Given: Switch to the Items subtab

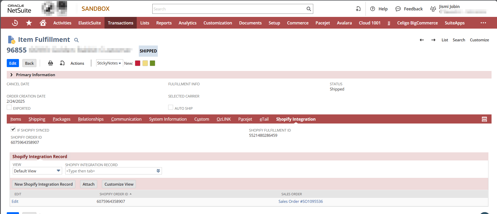Looking at the screenshot, I should 16,119.
